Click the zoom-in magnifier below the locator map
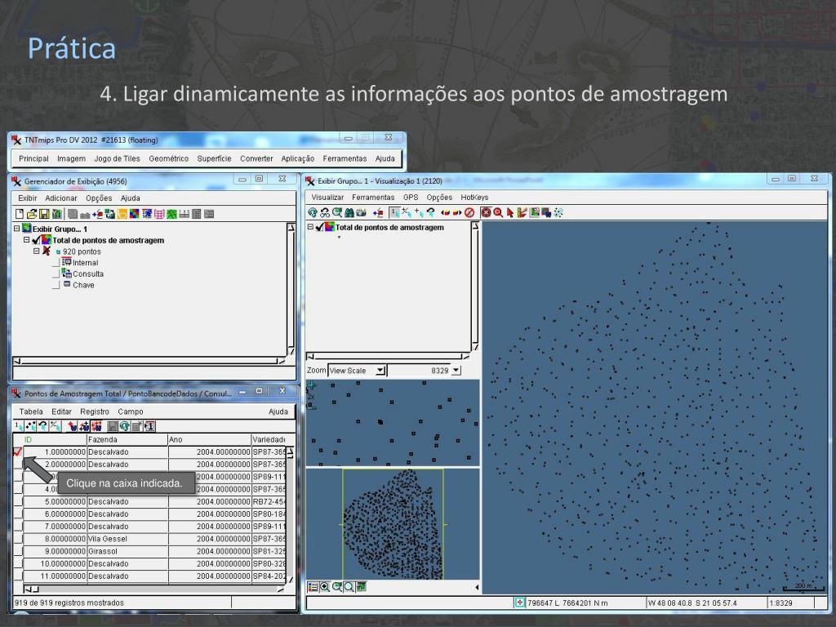The image size is (836, 627). (x=325, y=587)
